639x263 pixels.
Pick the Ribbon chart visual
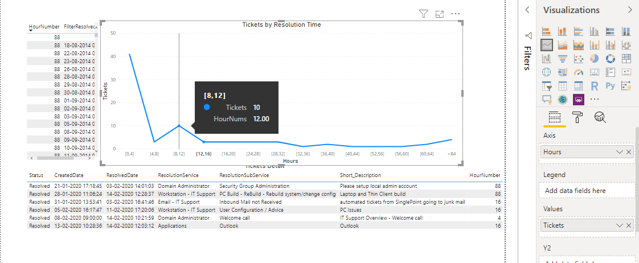pos(626,45)
